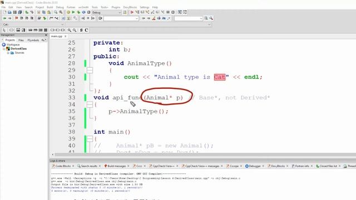Collapse the DerivedClass project tree node
The height and width of the screenshot is (200, 356).
(4, 49)
